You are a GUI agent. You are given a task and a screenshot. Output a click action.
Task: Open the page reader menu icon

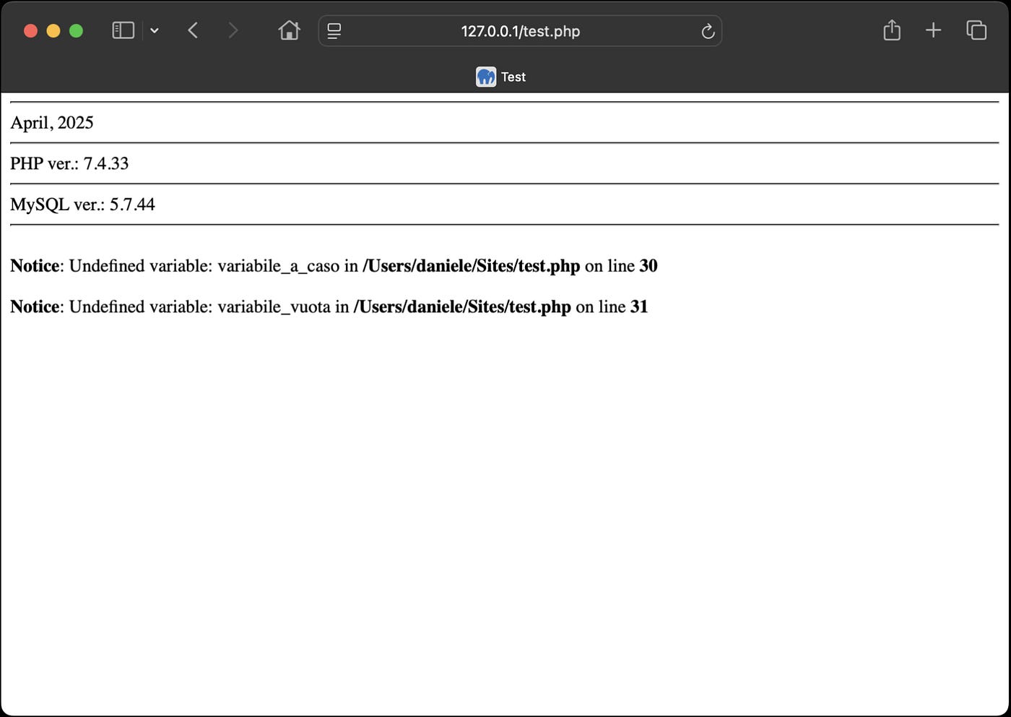pyautogui.click(x=334, y=31)
